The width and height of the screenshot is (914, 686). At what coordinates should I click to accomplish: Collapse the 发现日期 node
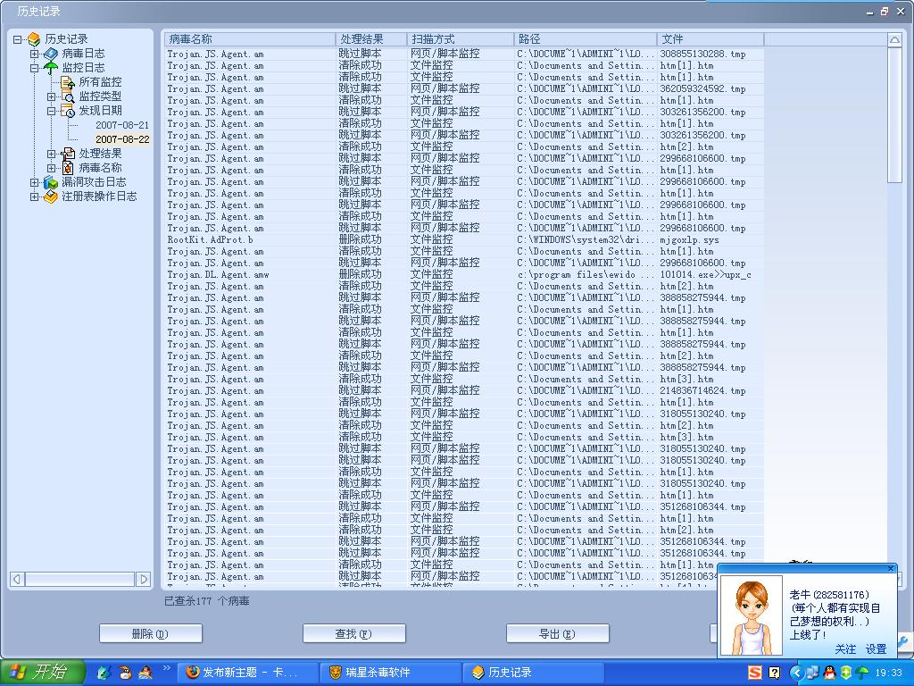pos(51,111)
